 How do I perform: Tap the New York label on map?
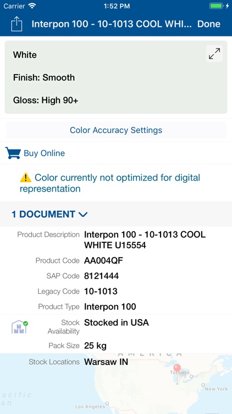pos(216,389)
